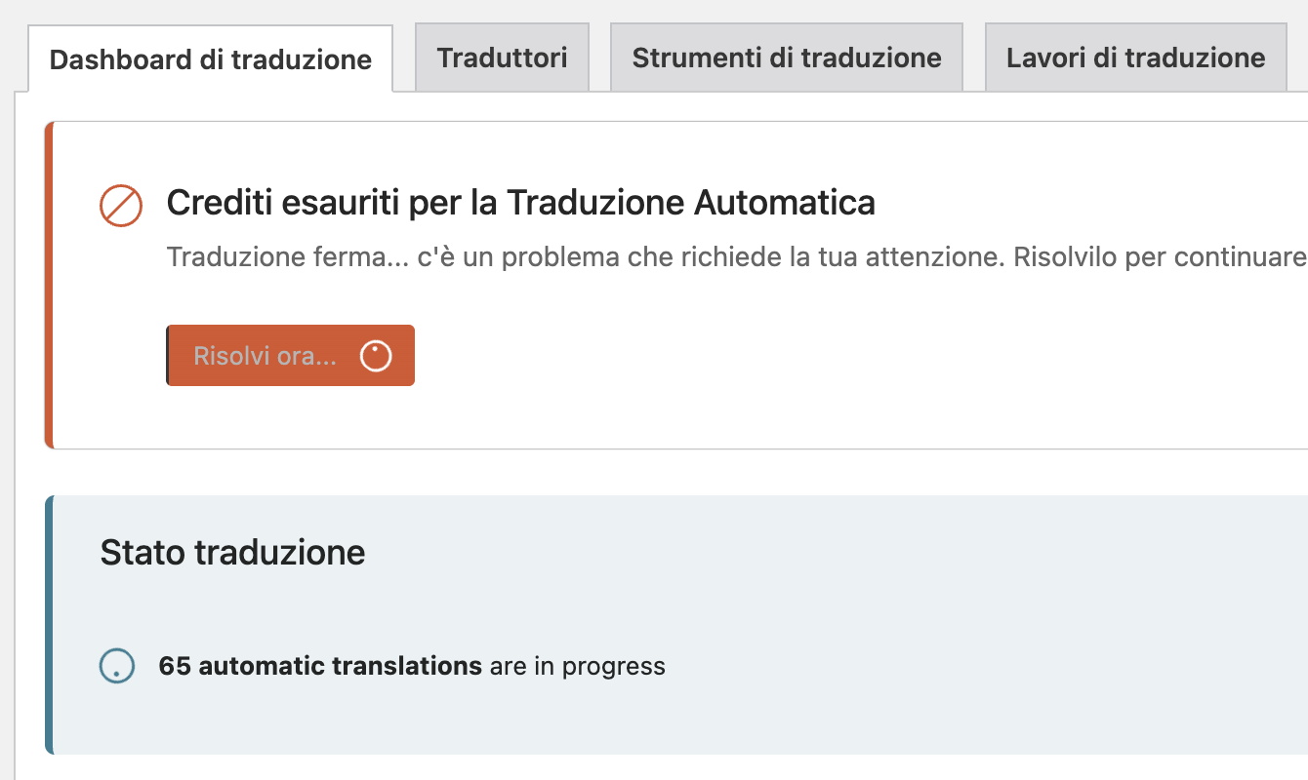Click the Stato traduzione heading

pyautogui.click(x=232, y=553)
